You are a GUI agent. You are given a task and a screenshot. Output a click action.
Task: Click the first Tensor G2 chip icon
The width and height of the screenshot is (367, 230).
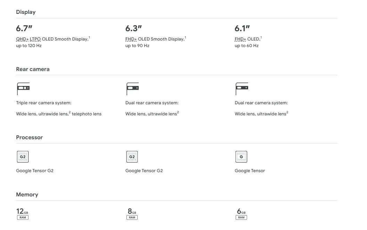point(23,157)
